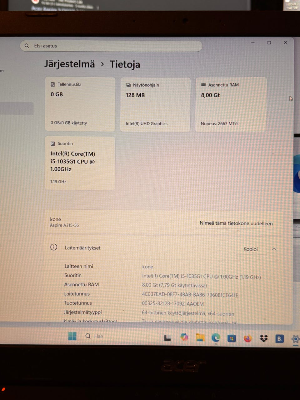This screenshot has width=300, height=400.
Task: Click the Nopeus: 2667 MT/s text
Action: (219, 124)
